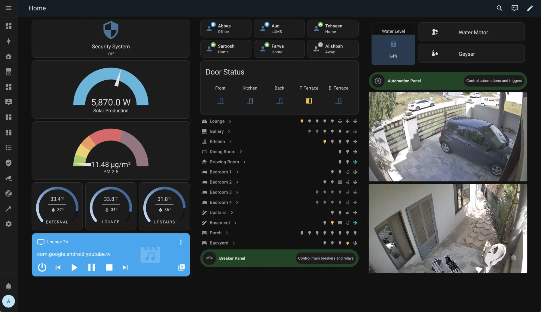The image size is (541, 312).
Task: Expand the Gallery room chevron
Action: 229,131
